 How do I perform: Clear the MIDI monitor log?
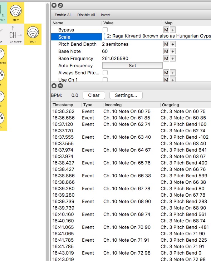click(94, 95)
